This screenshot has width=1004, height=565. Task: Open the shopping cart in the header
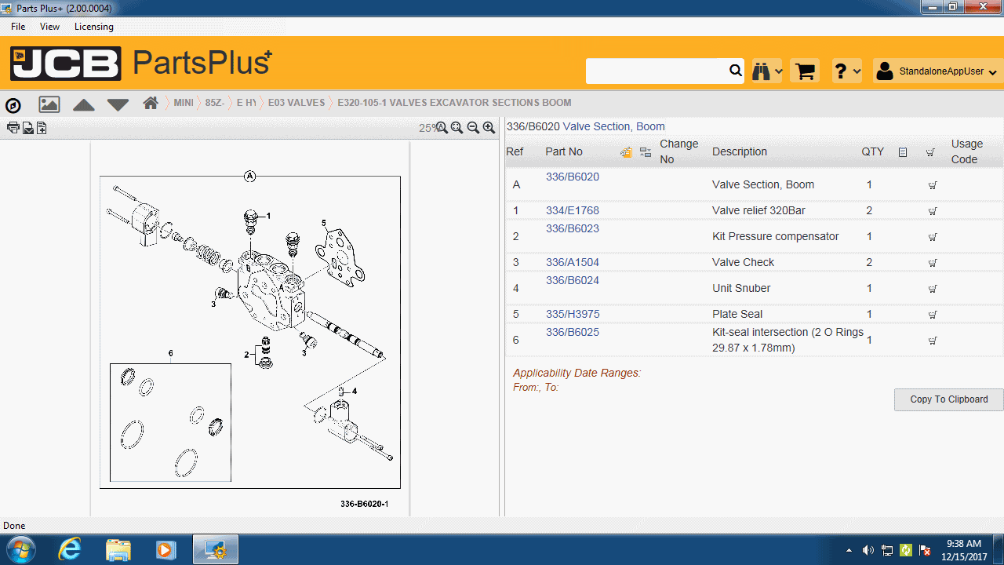805,71
